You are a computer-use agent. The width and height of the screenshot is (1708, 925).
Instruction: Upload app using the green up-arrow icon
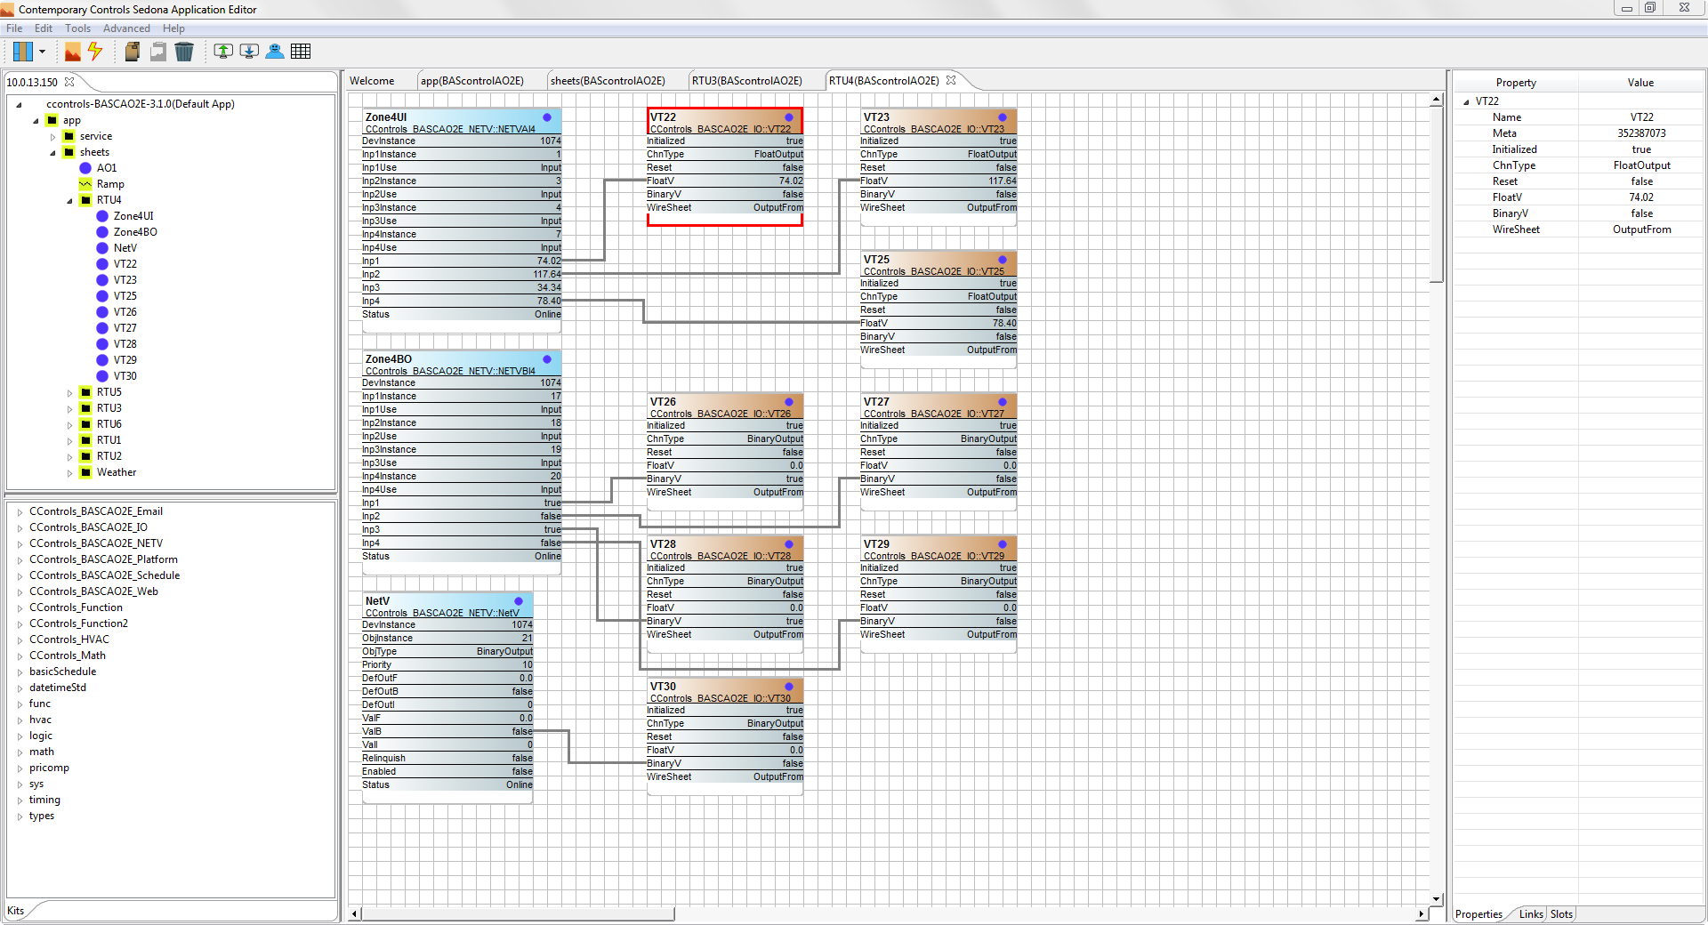click(x=222, y=51)
